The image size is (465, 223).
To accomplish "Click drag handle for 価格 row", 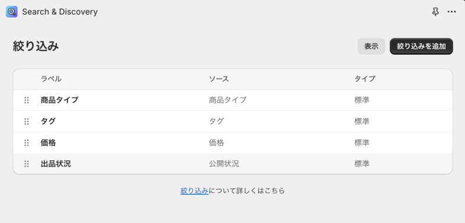I will pyautogui.click(x=26, y=143).
